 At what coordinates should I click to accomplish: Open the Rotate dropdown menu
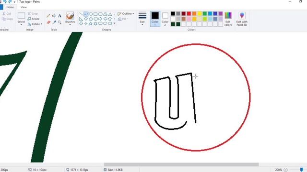[35, 24]
